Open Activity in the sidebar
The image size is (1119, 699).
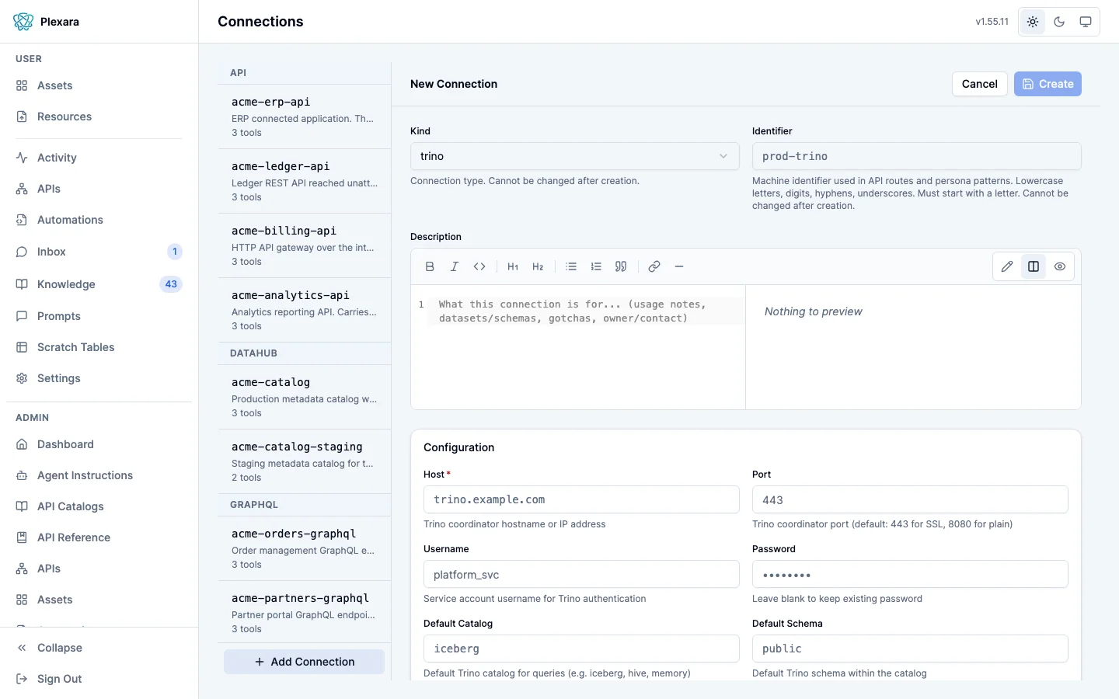[x=99, y=158]
